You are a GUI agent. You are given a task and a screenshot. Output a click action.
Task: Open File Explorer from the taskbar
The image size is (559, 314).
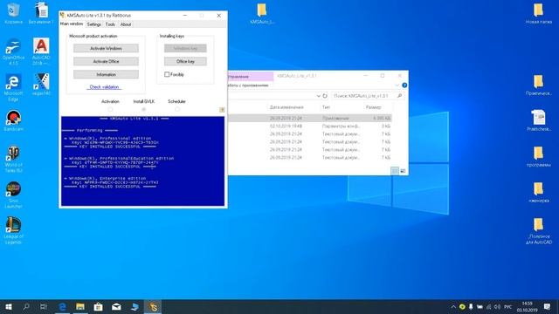[x=80, y=306]
